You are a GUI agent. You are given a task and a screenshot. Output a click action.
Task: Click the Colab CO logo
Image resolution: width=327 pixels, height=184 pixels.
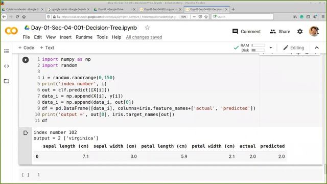(x=11, y=31)
